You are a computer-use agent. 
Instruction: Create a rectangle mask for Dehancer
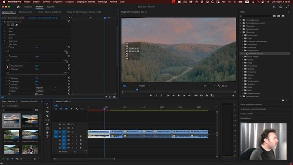click(x=12, y=25)
